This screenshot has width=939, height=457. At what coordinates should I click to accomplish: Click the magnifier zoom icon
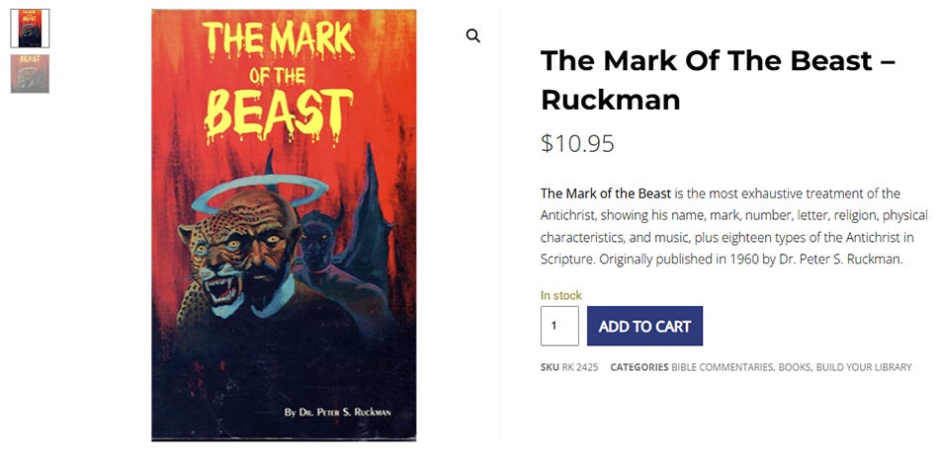(x=473, y=37)
